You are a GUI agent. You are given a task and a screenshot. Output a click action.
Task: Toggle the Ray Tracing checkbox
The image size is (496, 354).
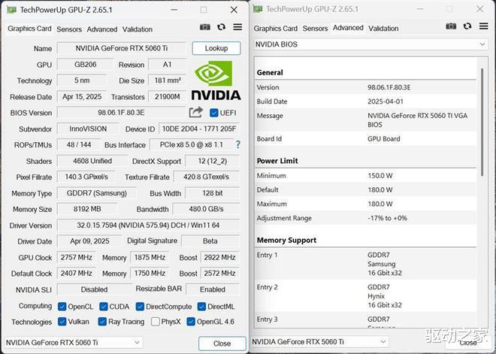point(102,322)
